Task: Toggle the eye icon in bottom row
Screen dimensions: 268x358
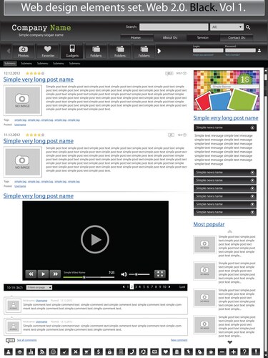Action: tap(19, 352)
